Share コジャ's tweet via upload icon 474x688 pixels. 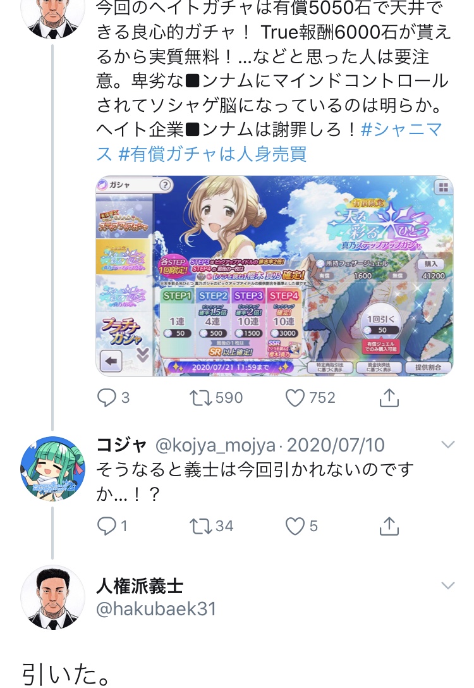389,525
